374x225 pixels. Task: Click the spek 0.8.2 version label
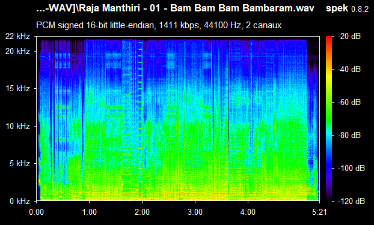tap(347, 8)
